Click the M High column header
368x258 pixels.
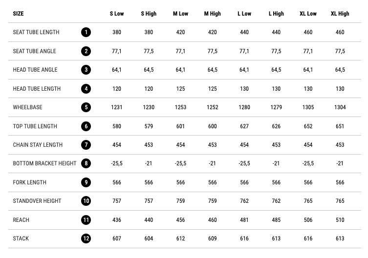[x=213, y=14]
